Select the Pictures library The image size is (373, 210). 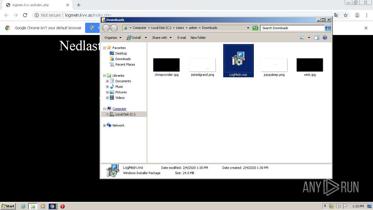pos(121,92)
